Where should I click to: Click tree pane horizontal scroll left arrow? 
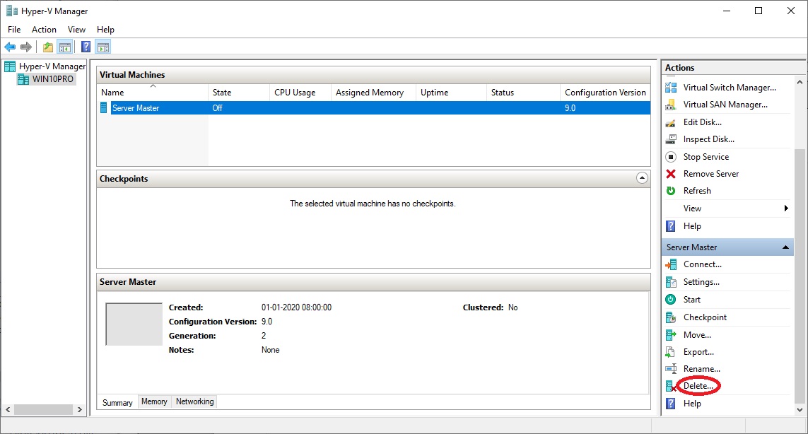[x=8, y=410]
